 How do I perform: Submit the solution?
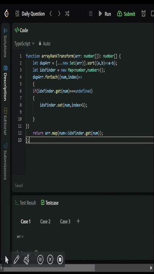[x=126, y=14]
